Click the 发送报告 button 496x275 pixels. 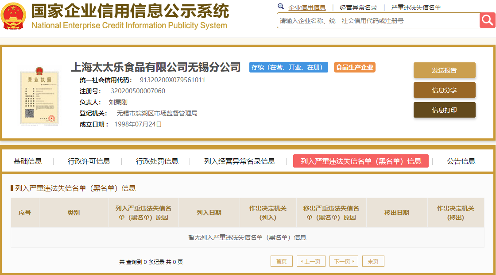click(x=445, y=70)
